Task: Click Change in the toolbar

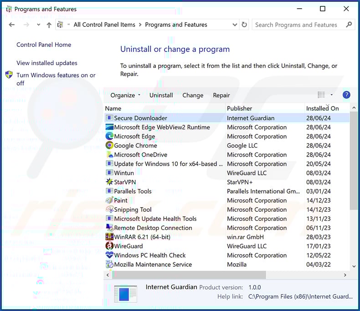Action: click(x=193, y=95)
